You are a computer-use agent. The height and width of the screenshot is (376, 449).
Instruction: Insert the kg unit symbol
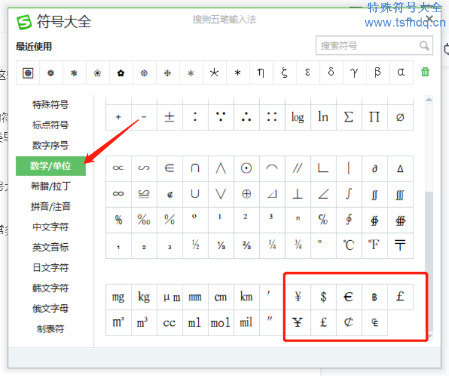[144, 297]
